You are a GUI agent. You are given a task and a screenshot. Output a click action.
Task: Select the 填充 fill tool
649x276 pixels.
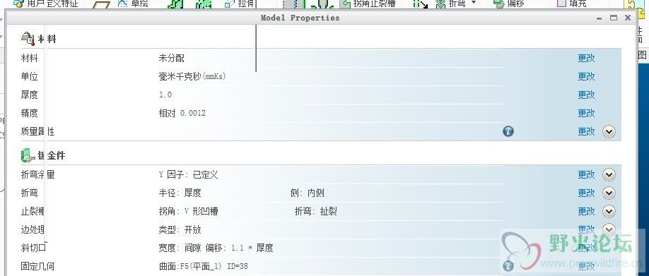572,4
